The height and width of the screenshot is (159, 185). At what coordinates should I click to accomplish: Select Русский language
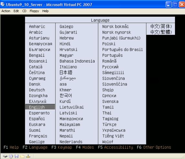click(x=110, y=67)
